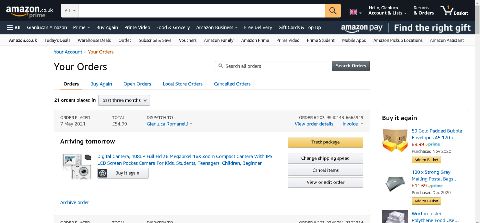Switch to the Cancelled Orders tab
This screenshot has width=480, height=223.
232,84
